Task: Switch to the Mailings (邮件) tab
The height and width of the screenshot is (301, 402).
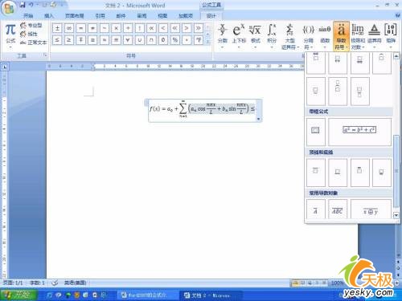Action: point(121,16)
